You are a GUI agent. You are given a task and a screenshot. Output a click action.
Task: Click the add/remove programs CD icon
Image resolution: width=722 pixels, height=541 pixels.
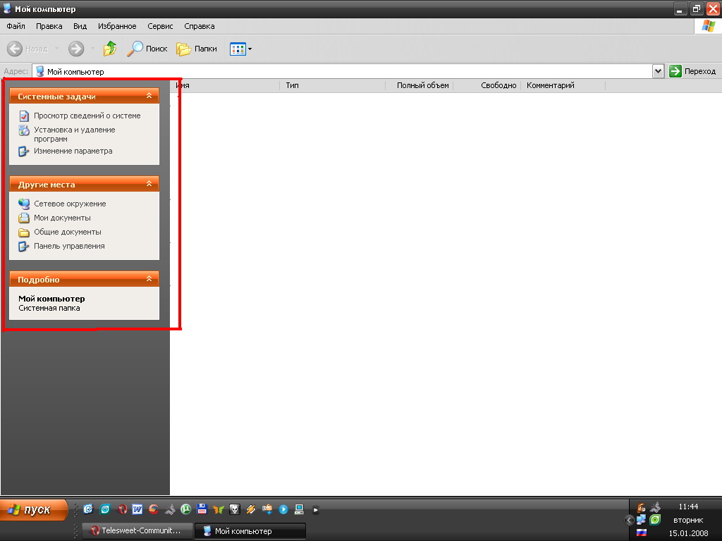coord(24,130)
